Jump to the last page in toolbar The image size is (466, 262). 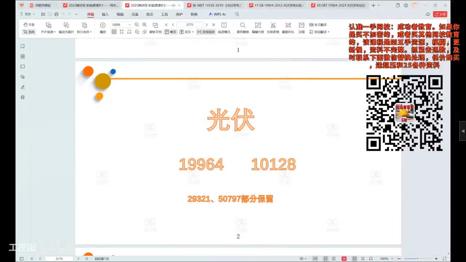[213, 25]
